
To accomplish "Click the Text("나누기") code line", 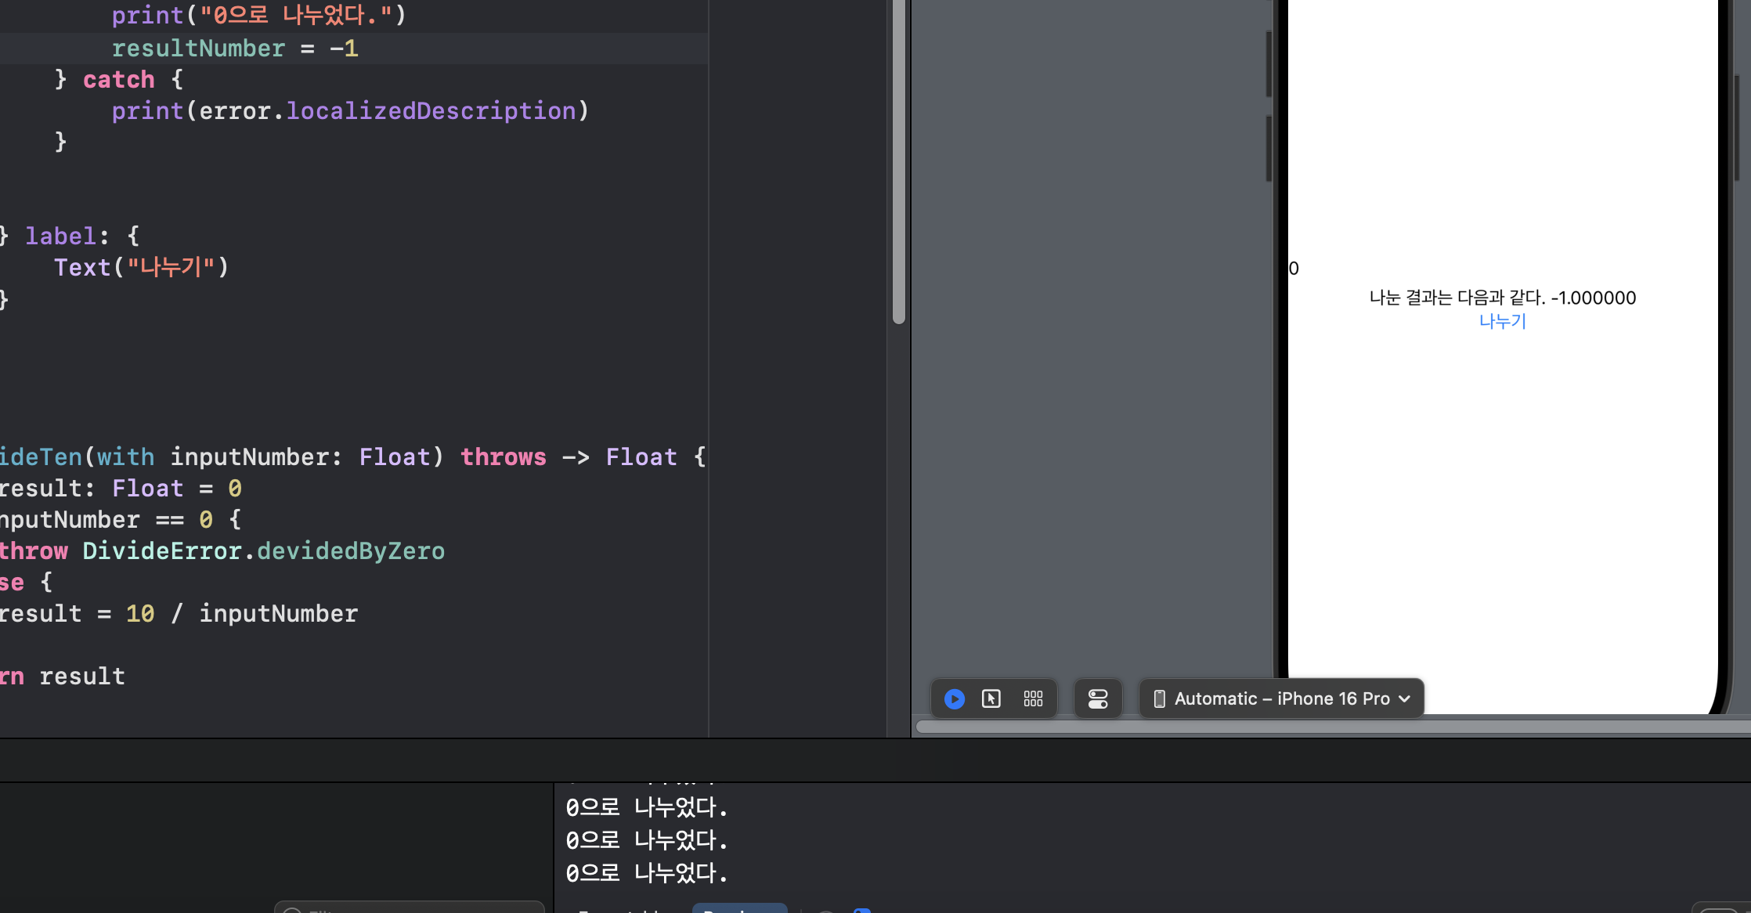I will point(141,268).
